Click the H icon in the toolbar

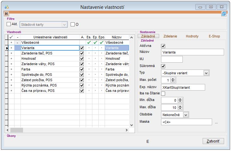pyautogui.click(x=6, y=14)
